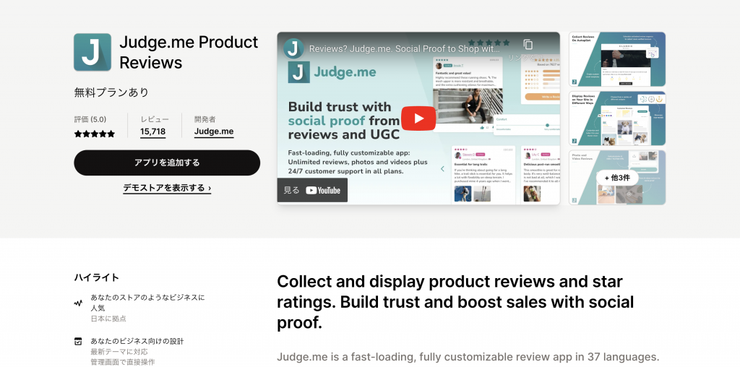
Task: Click the left chevron arrow in video preview
Action: (x=442, y=169)
